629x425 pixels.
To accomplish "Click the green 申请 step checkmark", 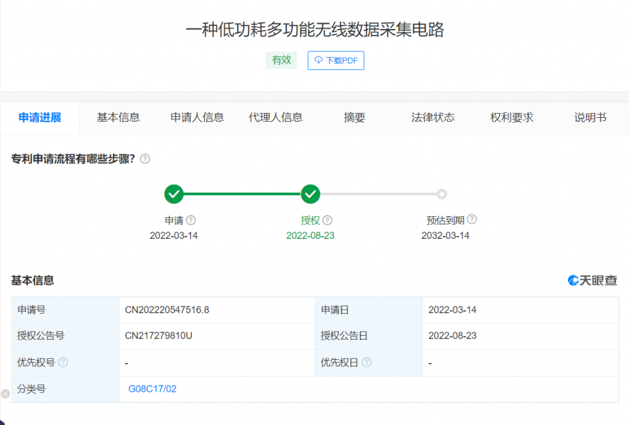I will tap(174, 194).
